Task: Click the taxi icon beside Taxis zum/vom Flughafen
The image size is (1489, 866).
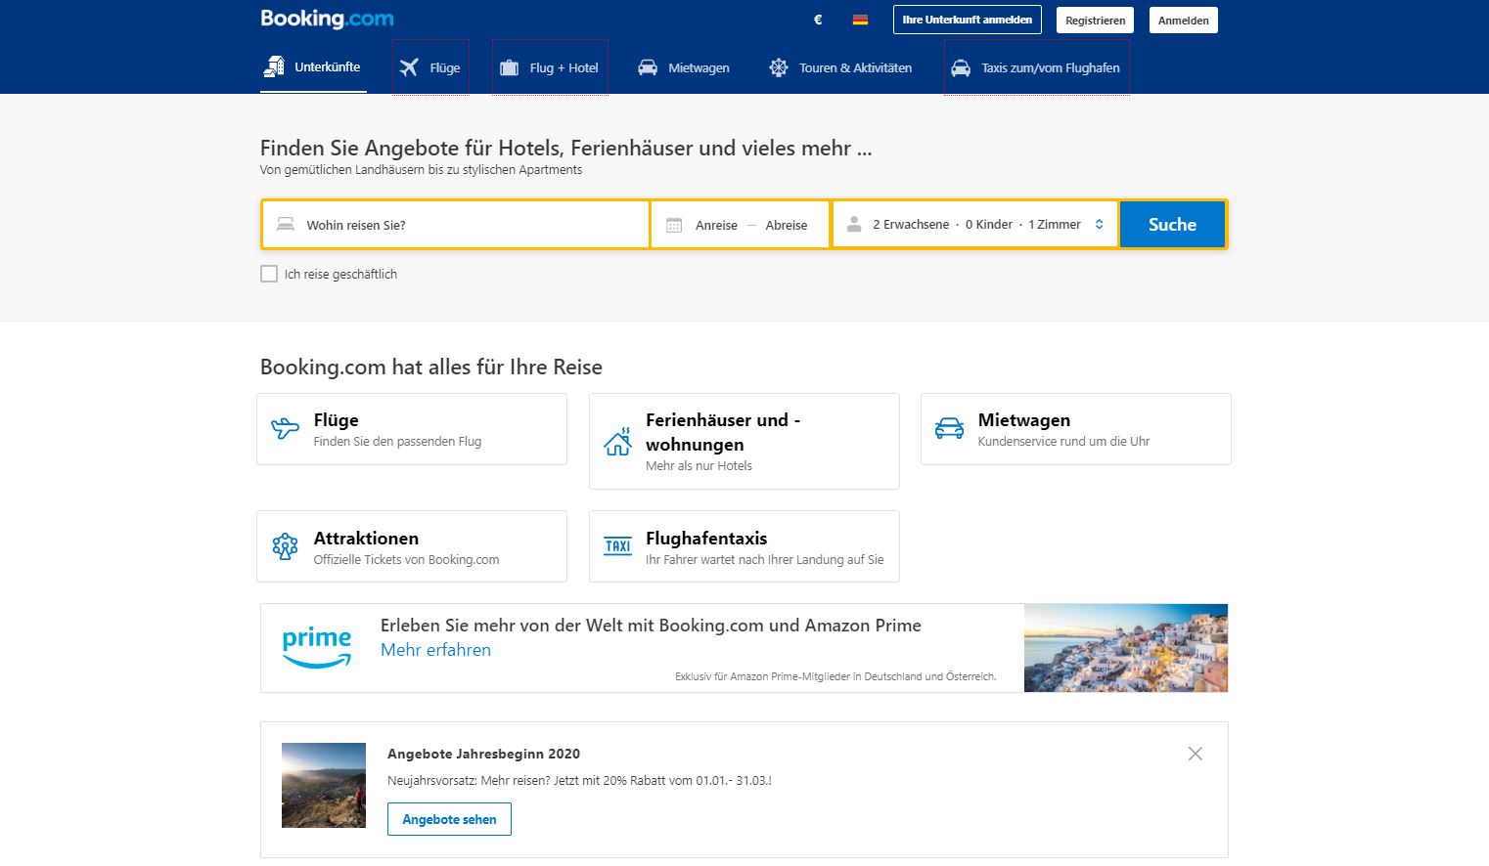Action: [961, 67]
